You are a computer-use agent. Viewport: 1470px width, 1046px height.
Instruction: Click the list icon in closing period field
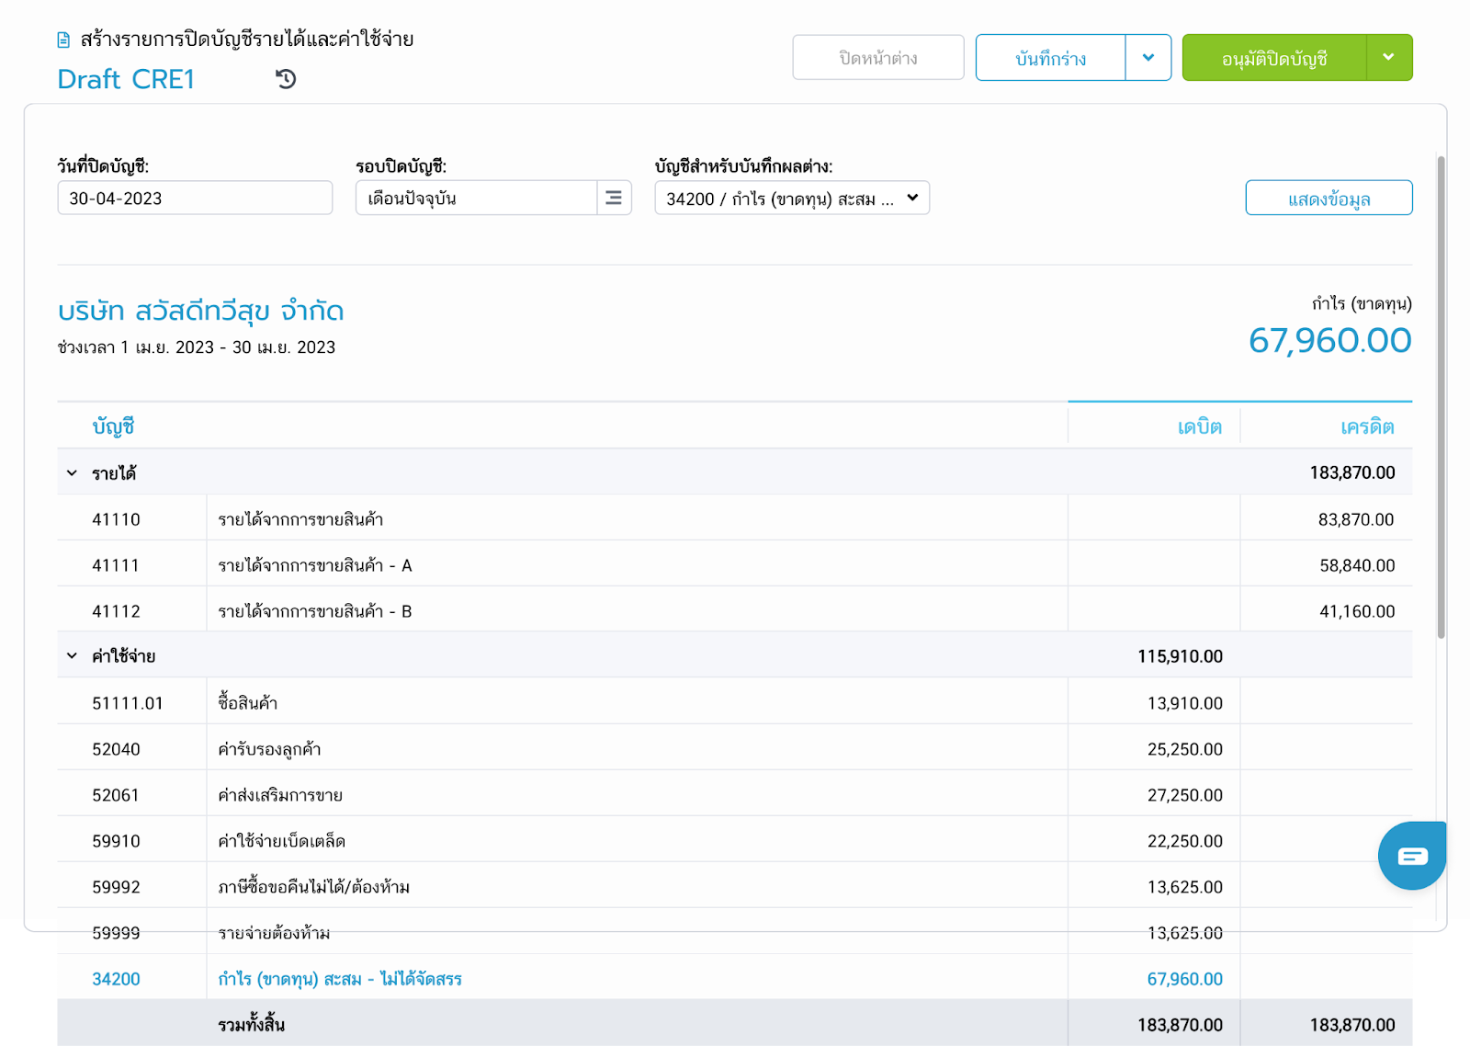(x=614, y=198)
